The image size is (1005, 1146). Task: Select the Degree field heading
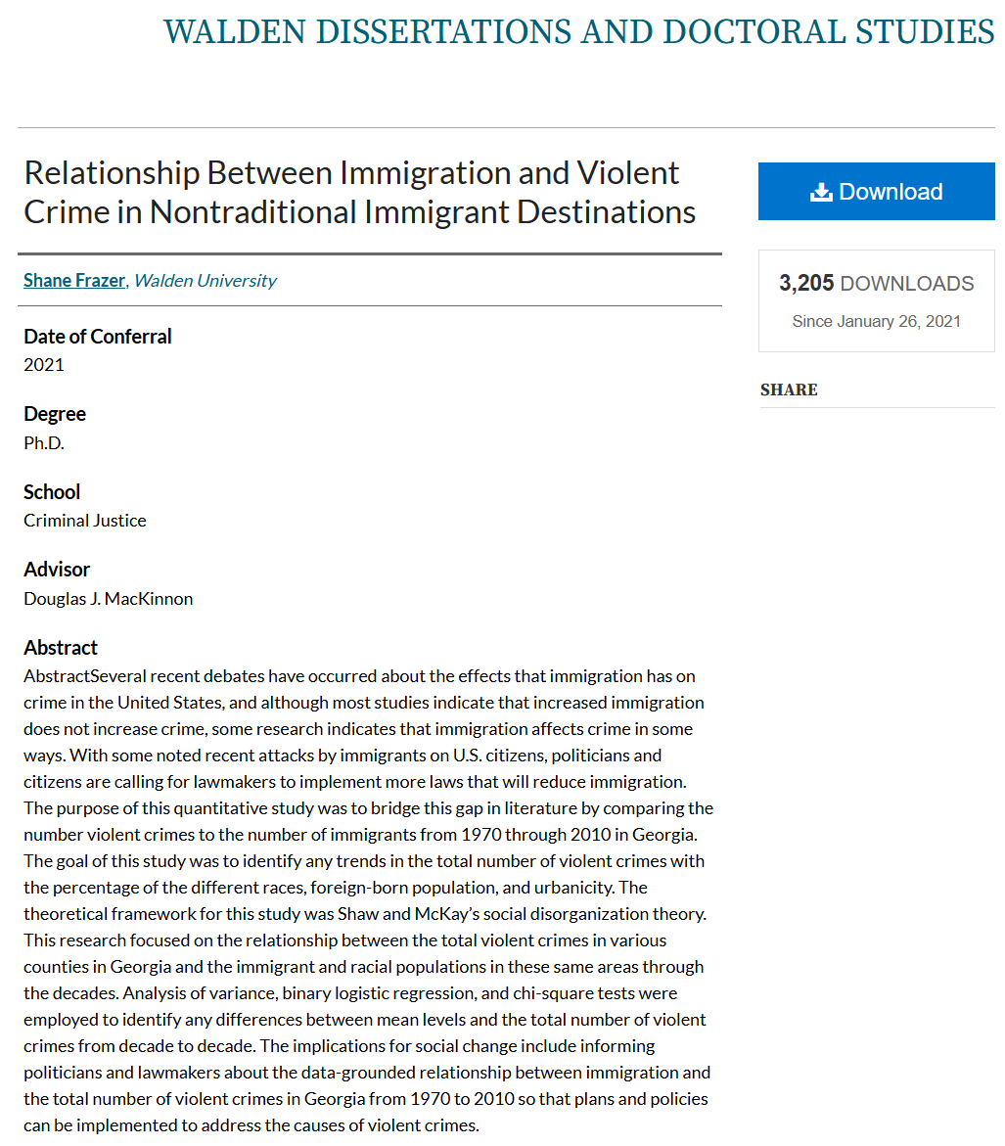pyautogui.click(x=55, y=414)
